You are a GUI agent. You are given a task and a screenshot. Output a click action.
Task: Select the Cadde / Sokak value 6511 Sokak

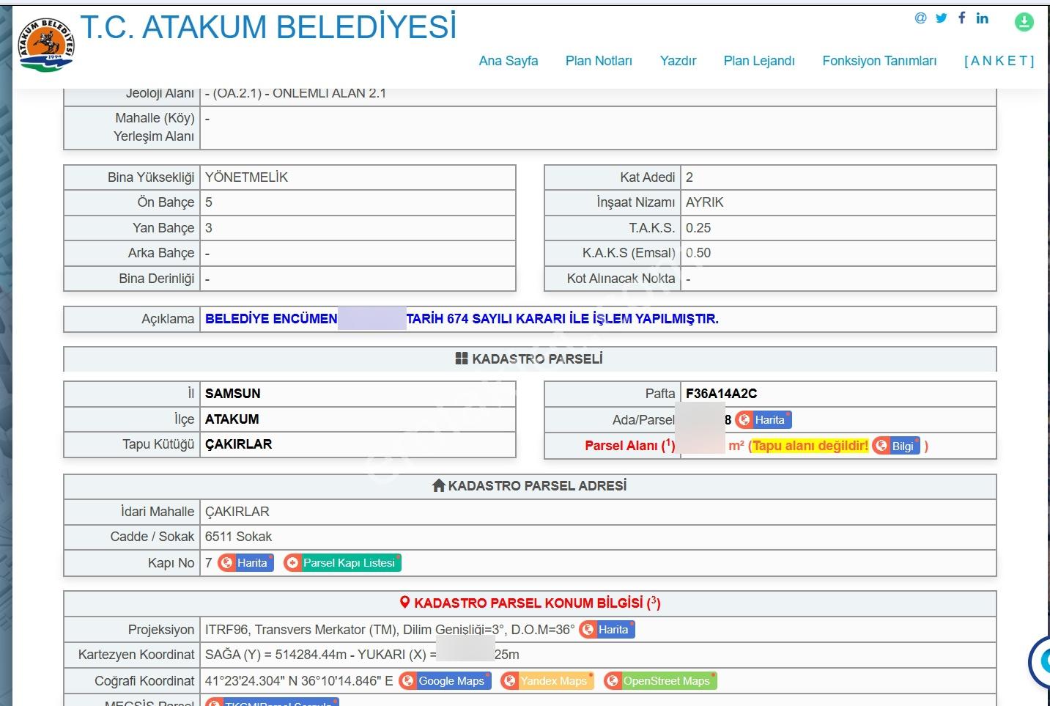click(x=238, y=537)
